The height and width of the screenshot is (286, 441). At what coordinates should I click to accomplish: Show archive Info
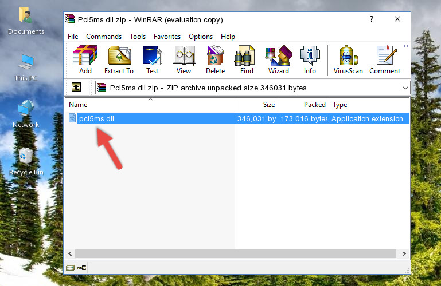point(310,59)
